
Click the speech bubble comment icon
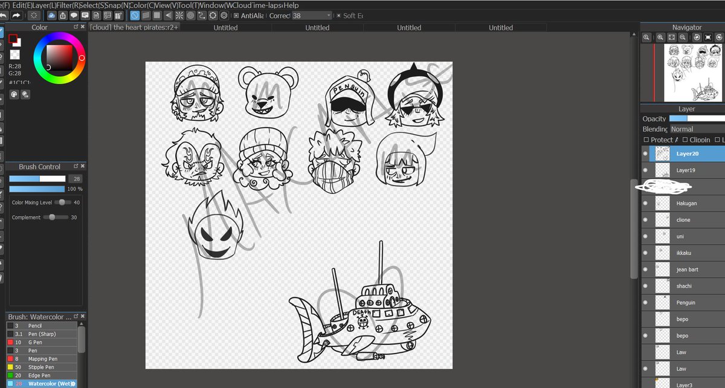(x=74, y=15)
